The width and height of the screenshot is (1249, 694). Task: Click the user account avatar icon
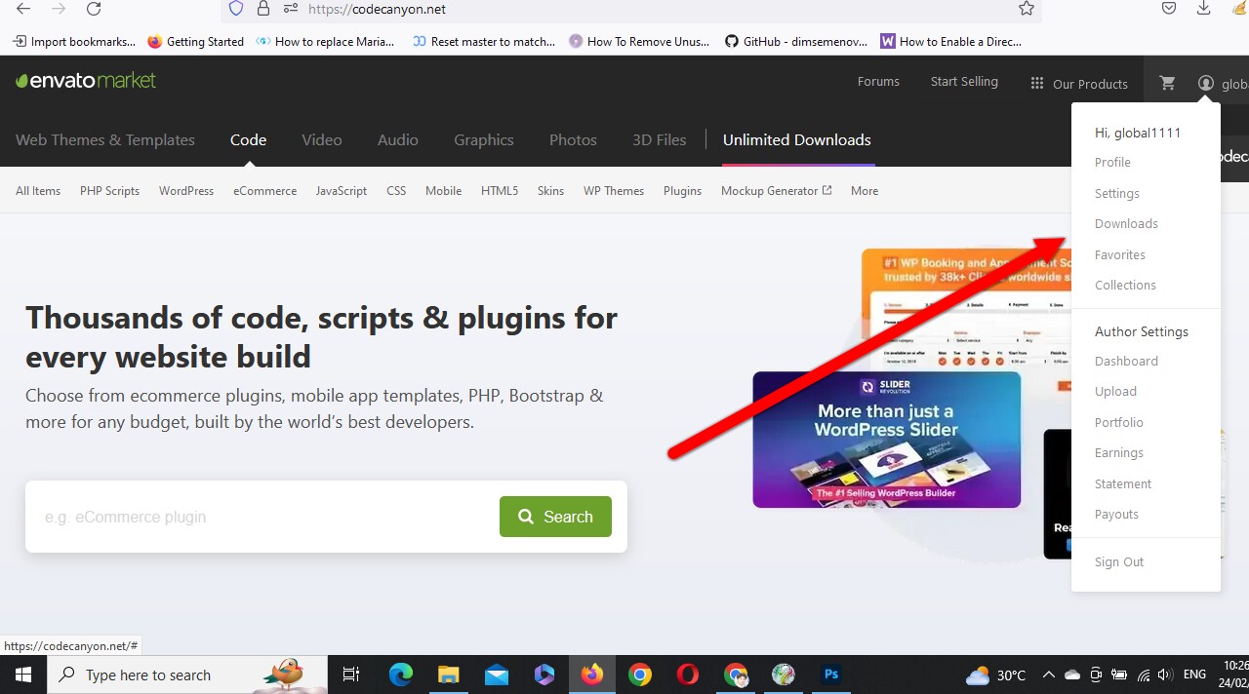coord(1206,84)
